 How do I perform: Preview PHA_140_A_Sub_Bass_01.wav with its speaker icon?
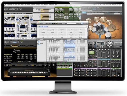click(63, 41)
